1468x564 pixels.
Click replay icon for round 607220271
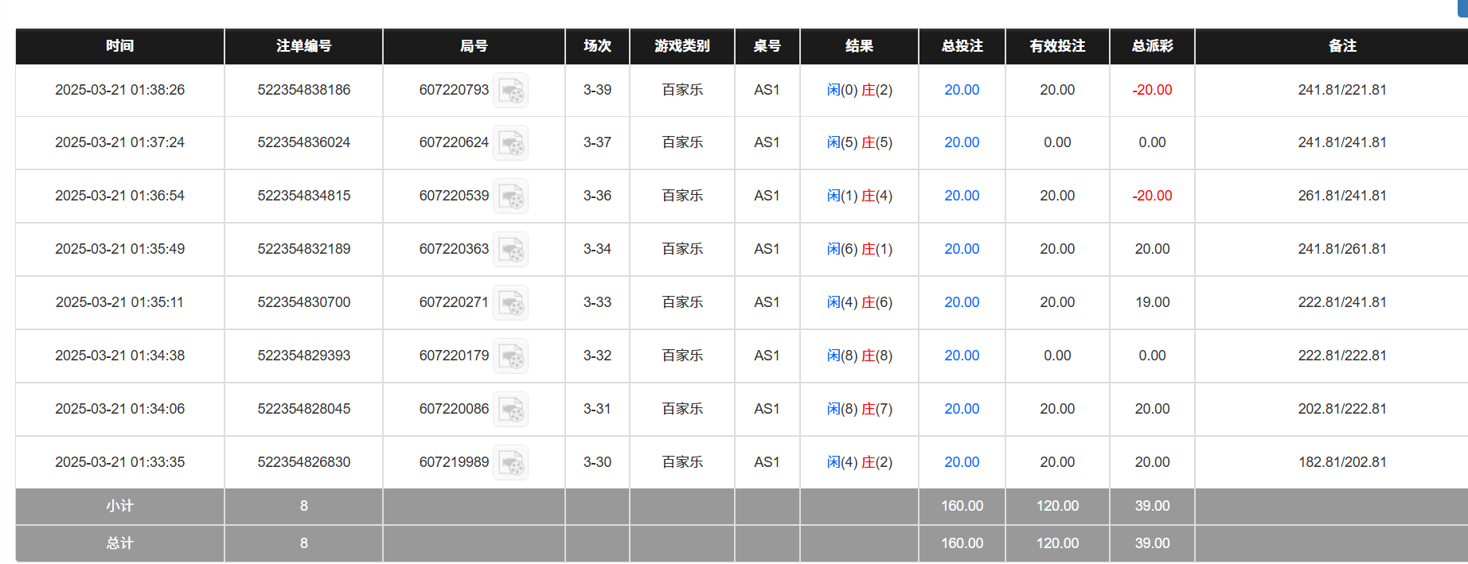click(510, 303)
